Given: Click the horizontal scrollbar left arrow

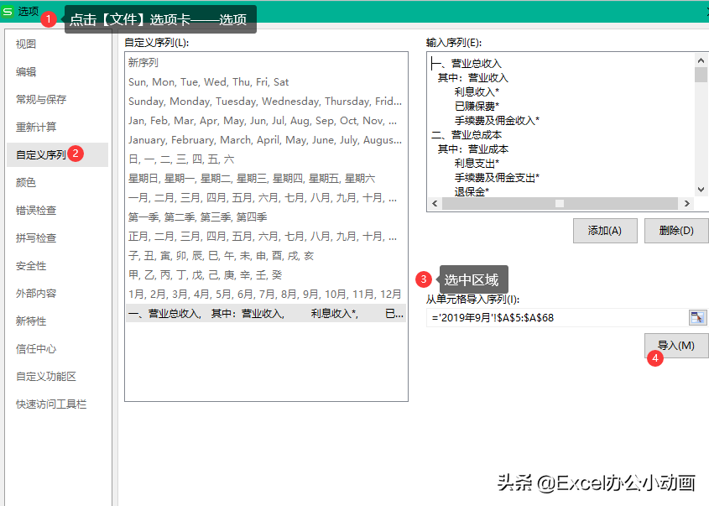Looking at the screenshot, I should (435, 203).
